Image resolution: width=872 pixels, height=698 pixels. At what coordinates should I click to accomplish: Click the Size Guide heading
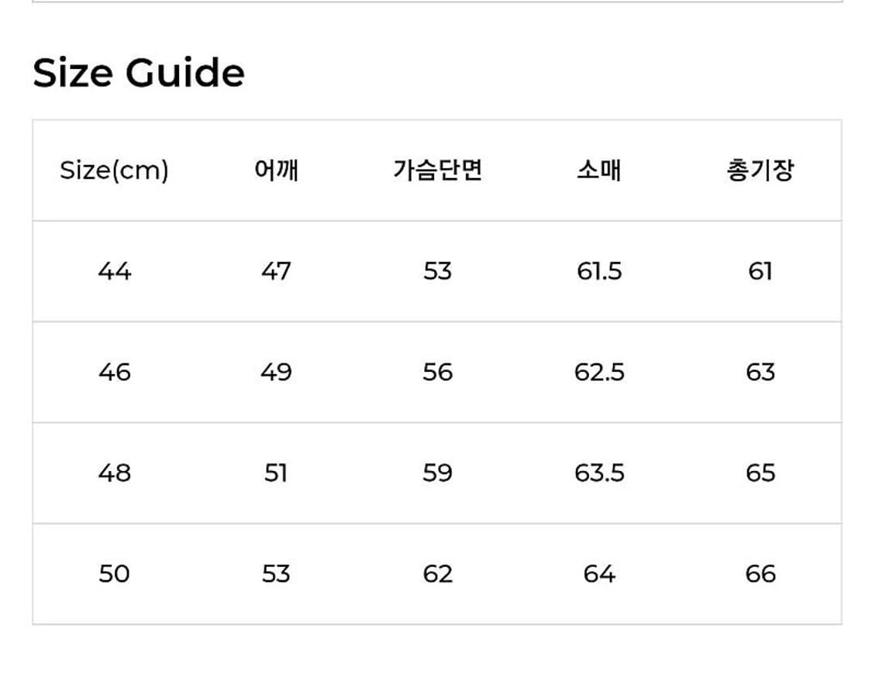pos(139,74)
